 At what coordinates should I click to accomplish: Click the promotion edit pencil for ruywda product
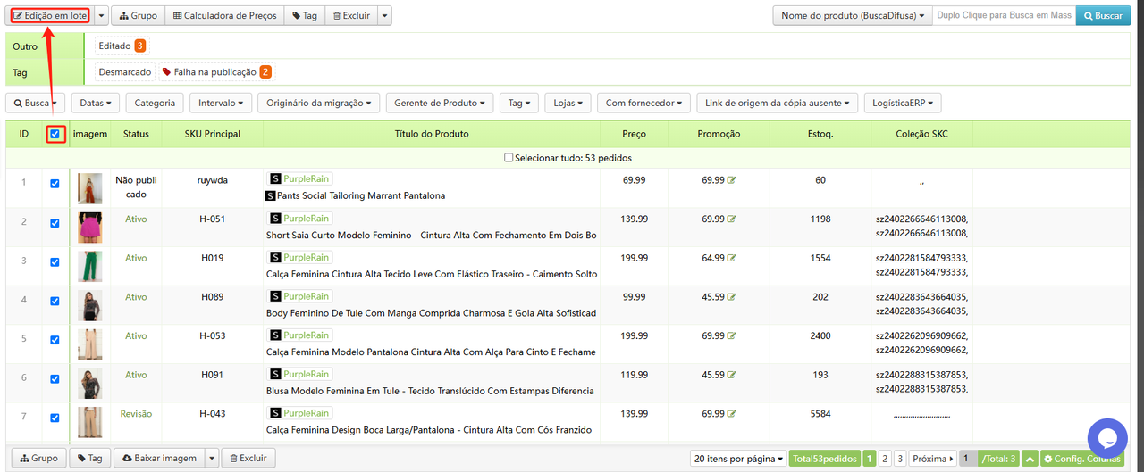coord(732,180)
